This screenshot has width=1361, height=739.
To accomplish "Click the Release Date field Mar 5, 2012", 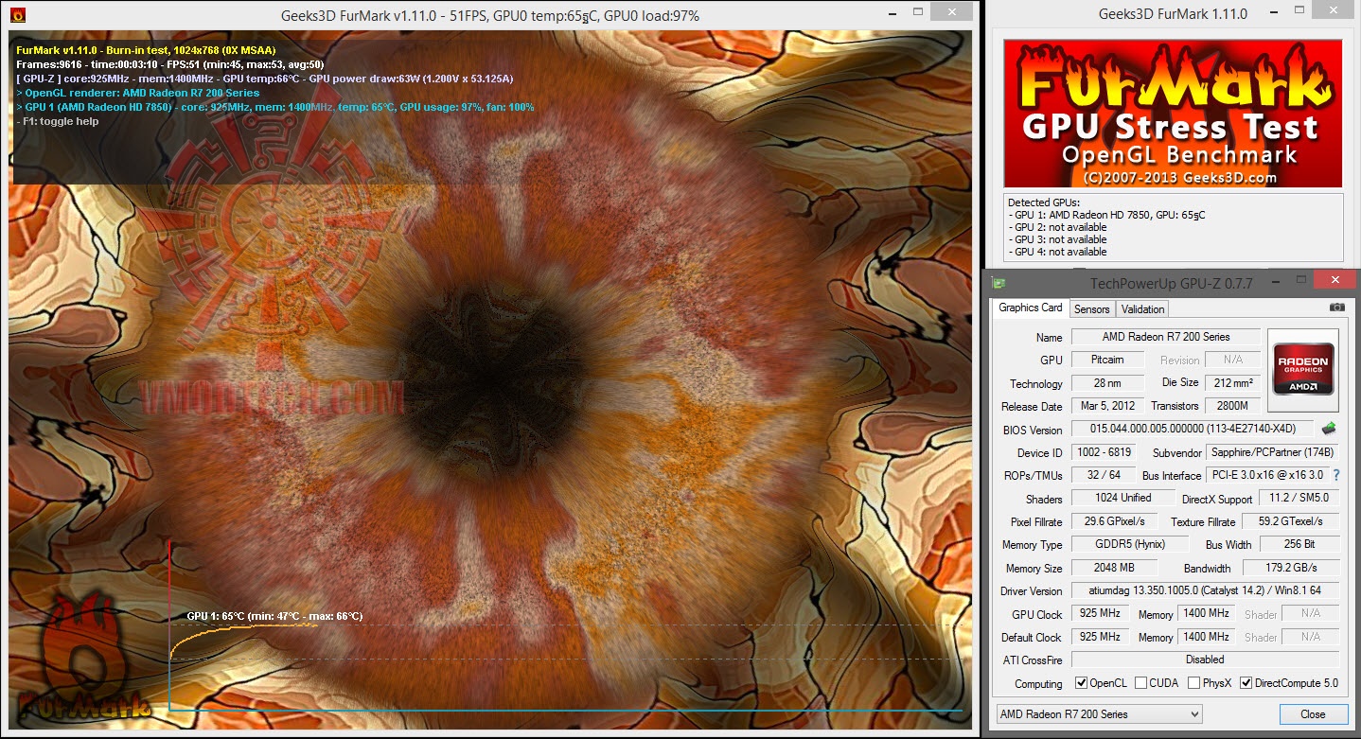I will point(1107,406).
